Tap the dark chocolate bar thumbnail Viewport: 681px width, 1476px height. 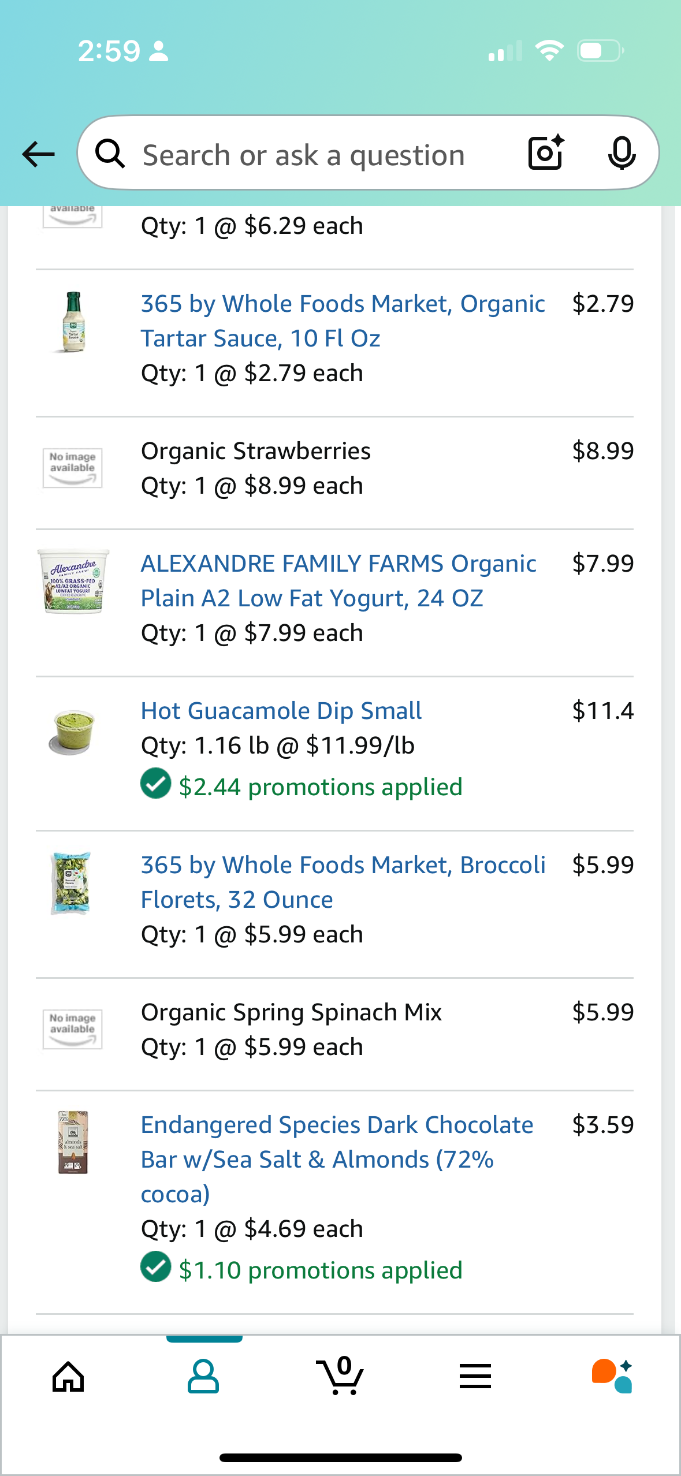(x=73, y=1142)
